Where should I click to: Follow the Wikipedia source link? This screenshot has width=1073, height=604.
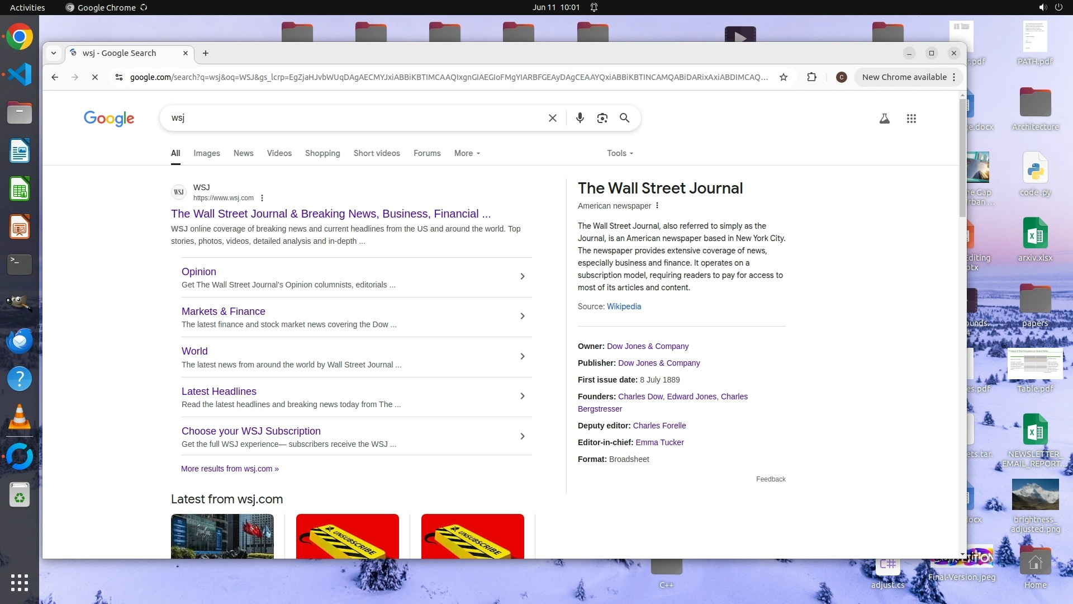pyautogui.click(x=624, y=306)
